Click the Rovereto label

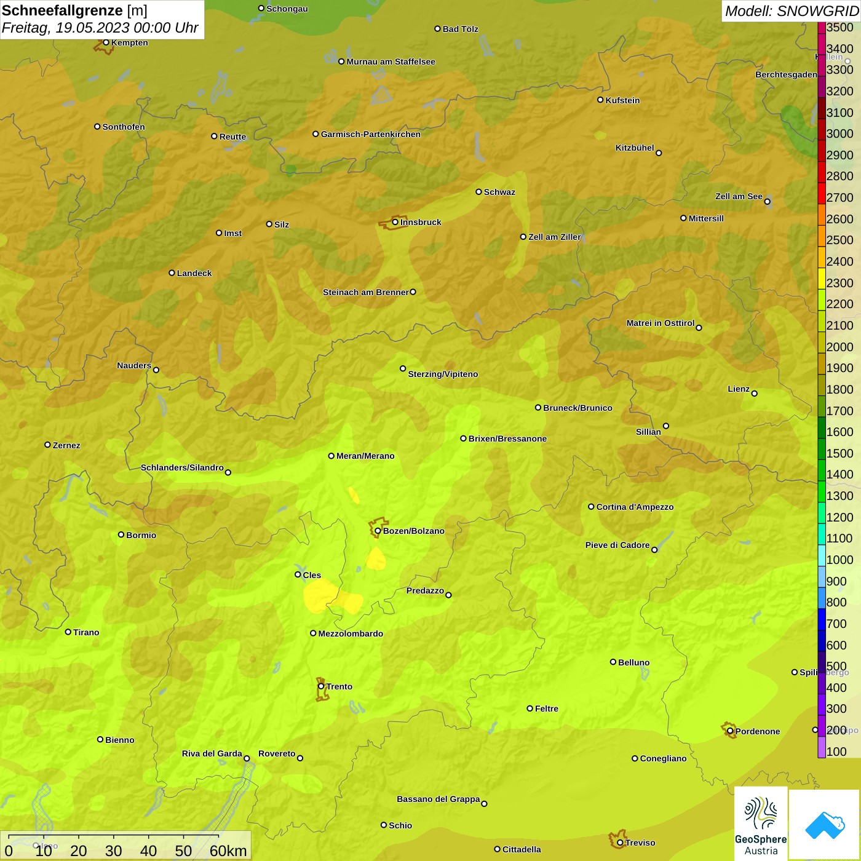click(277, 753)
